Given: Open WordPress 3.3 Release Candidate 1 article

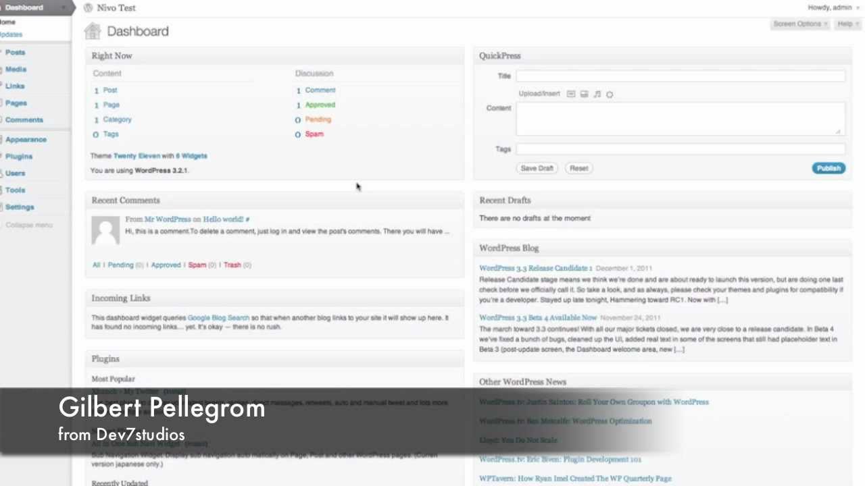Looking at the screenshot, I should coord(535,268).
